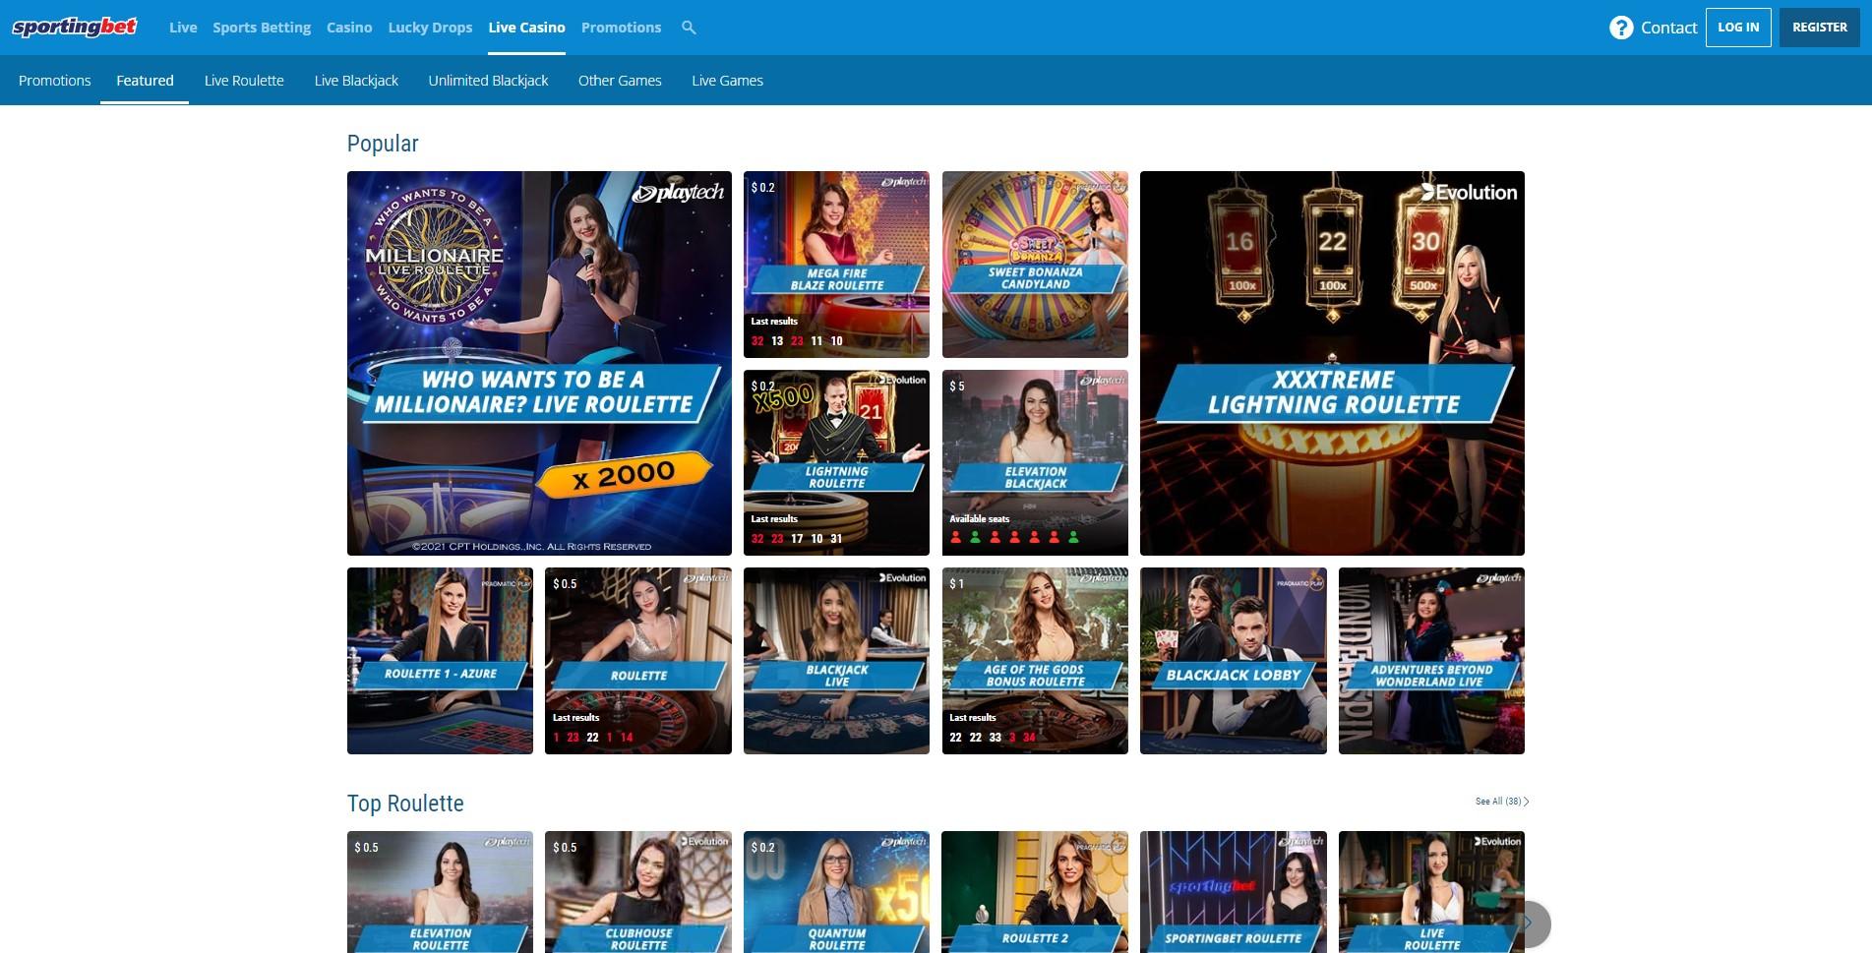
Task: Open the $0.5 Roulette tile in Popular
Action: [x=638, y=661]
